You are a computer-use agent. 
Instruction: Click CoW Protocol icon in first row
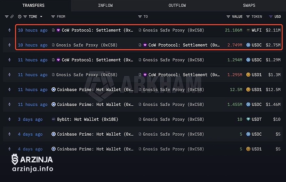(x=58, y=30)
